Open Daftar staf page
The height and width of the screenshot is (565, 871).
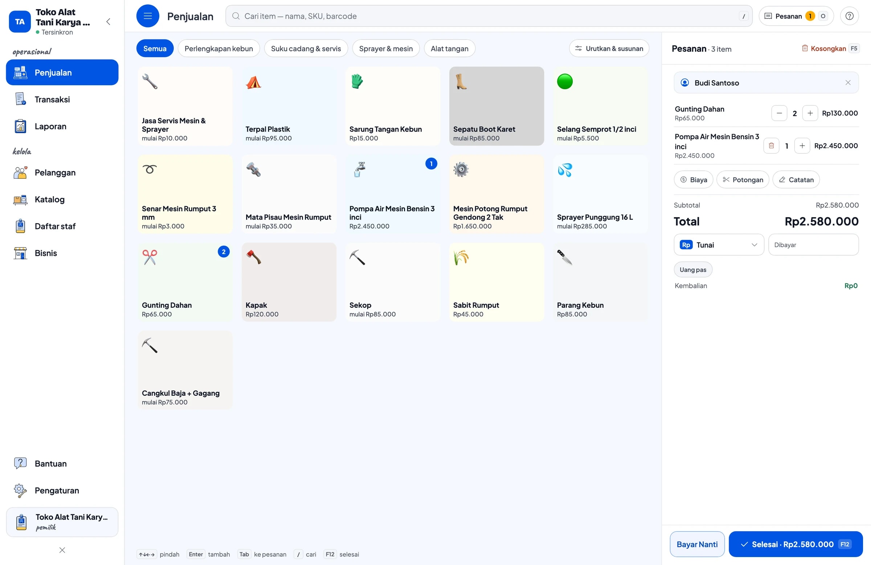pyautogui.click(x=62, y=226)
